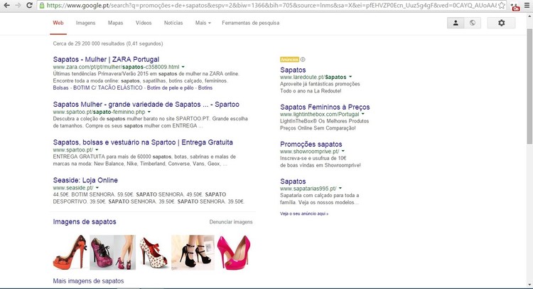Switch to Vídeos tab
The height and width of the screenshot is (289, 533).
(x=144, y=23)
